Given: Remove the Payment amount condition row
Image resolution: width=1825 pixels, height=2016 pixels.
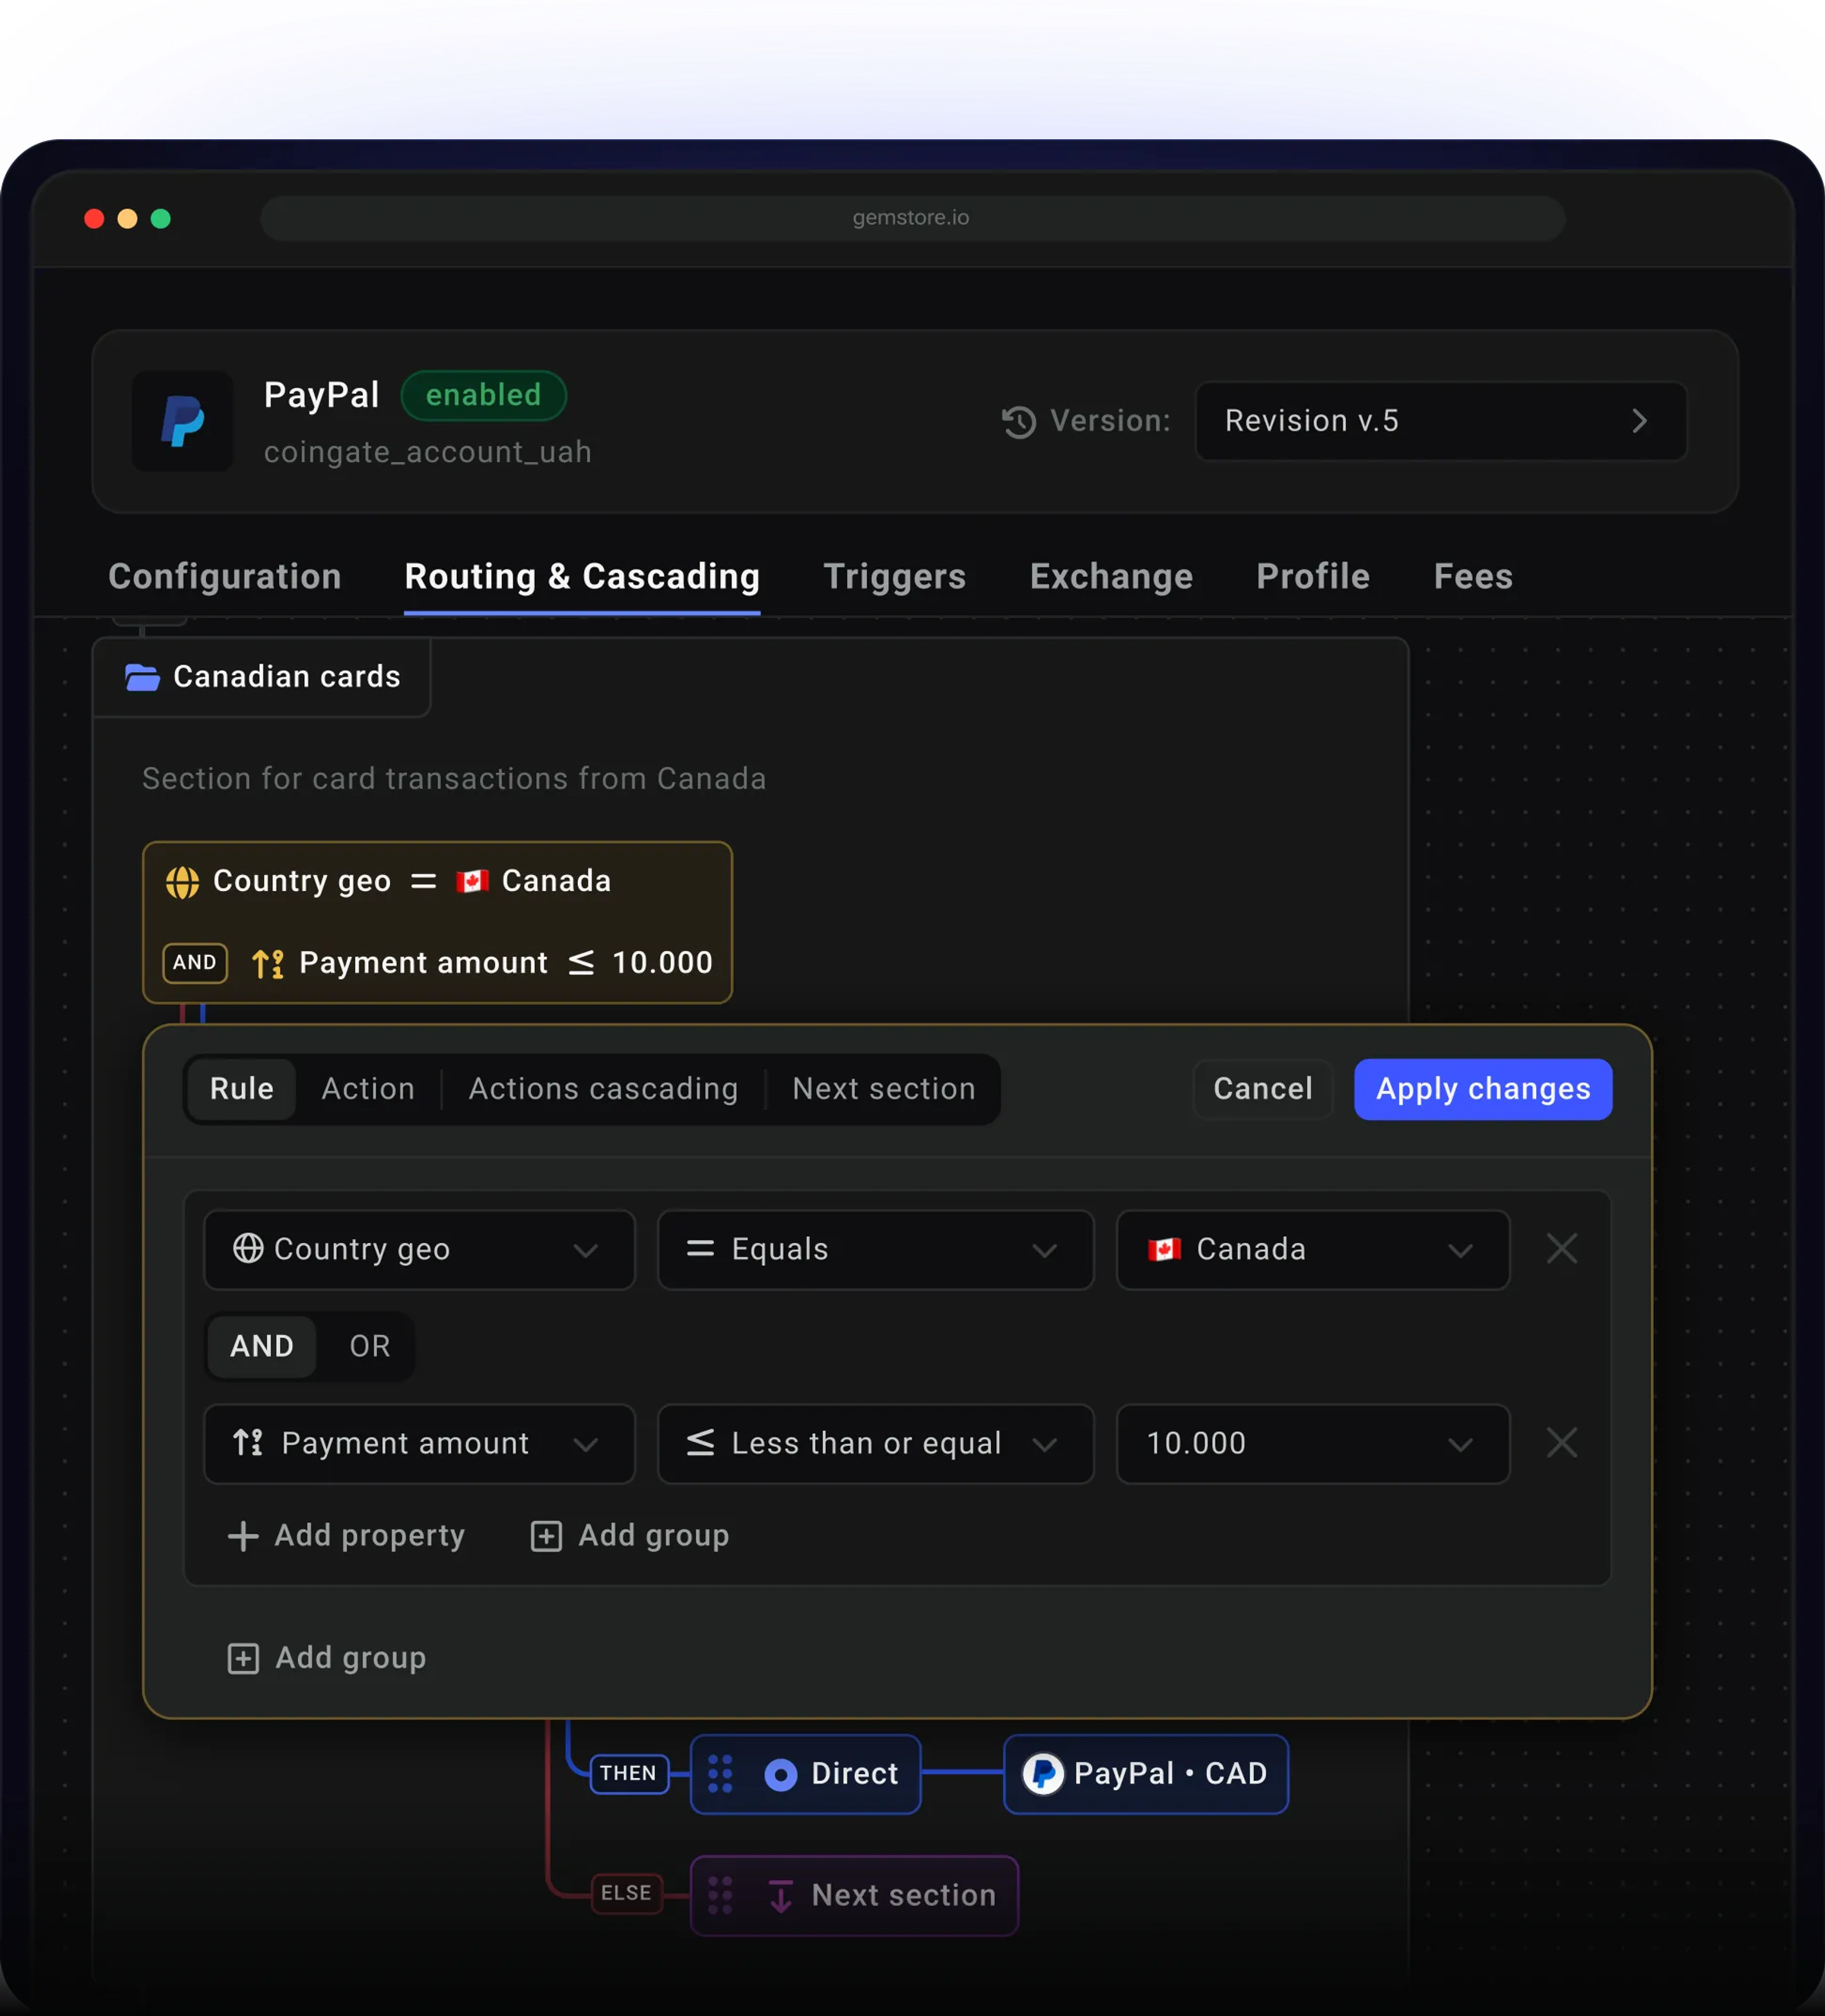Looking at the screenshot, I should tap(1562, 1442).
